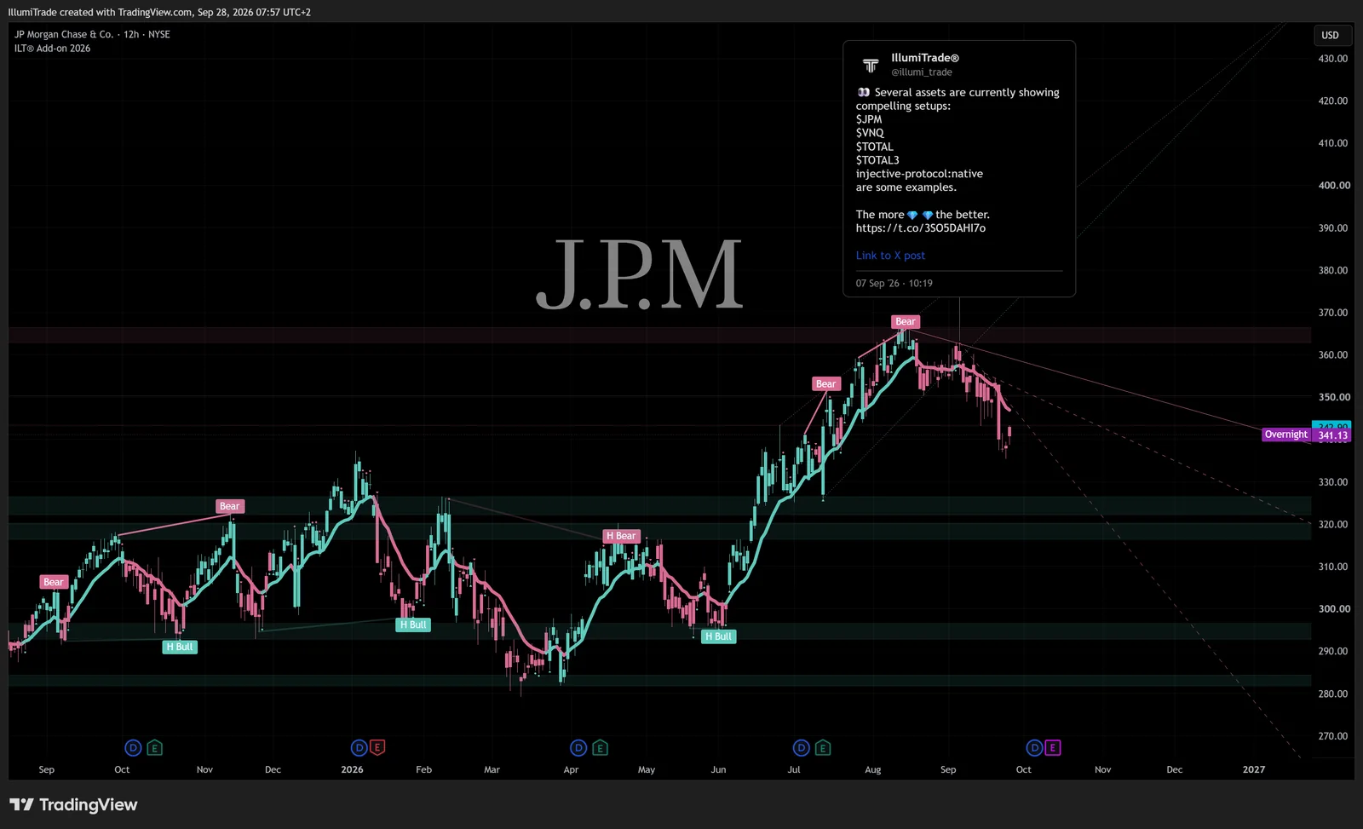Click the 'IllumiTrade created with TradingView.com' header text
Viewport: 1363px width, 829px height.
[x=100, y=12]
